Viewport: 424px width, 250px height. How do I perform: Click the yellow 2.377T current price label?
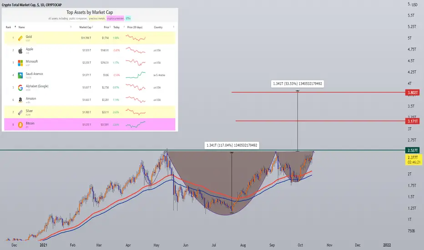point(414,160)
